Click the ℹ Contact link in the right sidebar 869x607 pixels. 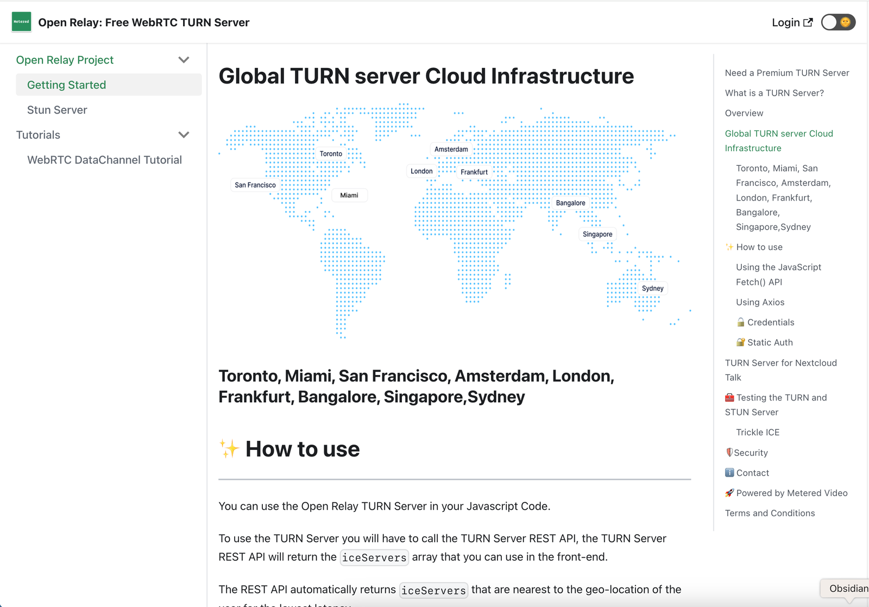point(747,473)
